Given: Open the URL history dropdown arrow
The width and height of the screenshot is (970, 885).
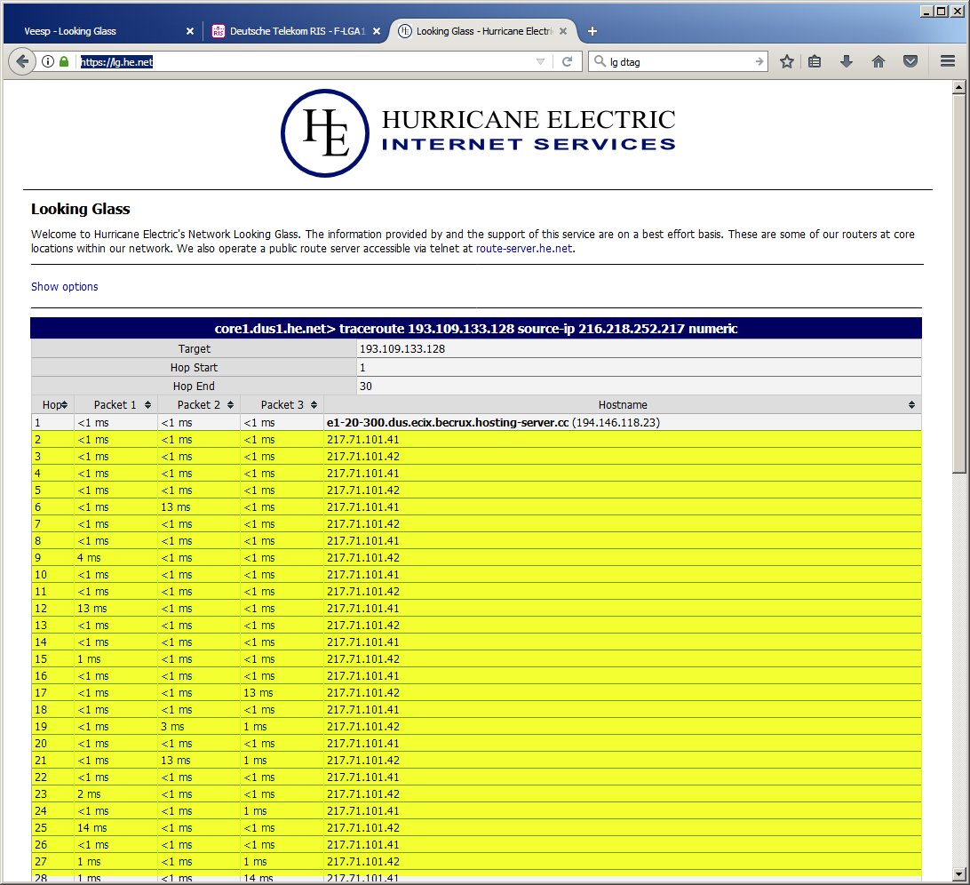Looking at the screenshot, I should pyautogui.click(x=540, y=61).
